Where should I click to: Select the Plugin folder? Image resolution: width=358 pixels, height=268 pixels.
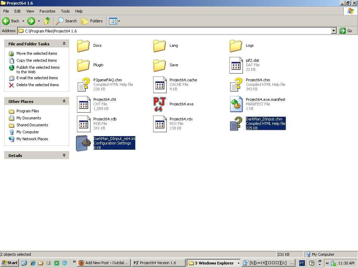(84, 65)
